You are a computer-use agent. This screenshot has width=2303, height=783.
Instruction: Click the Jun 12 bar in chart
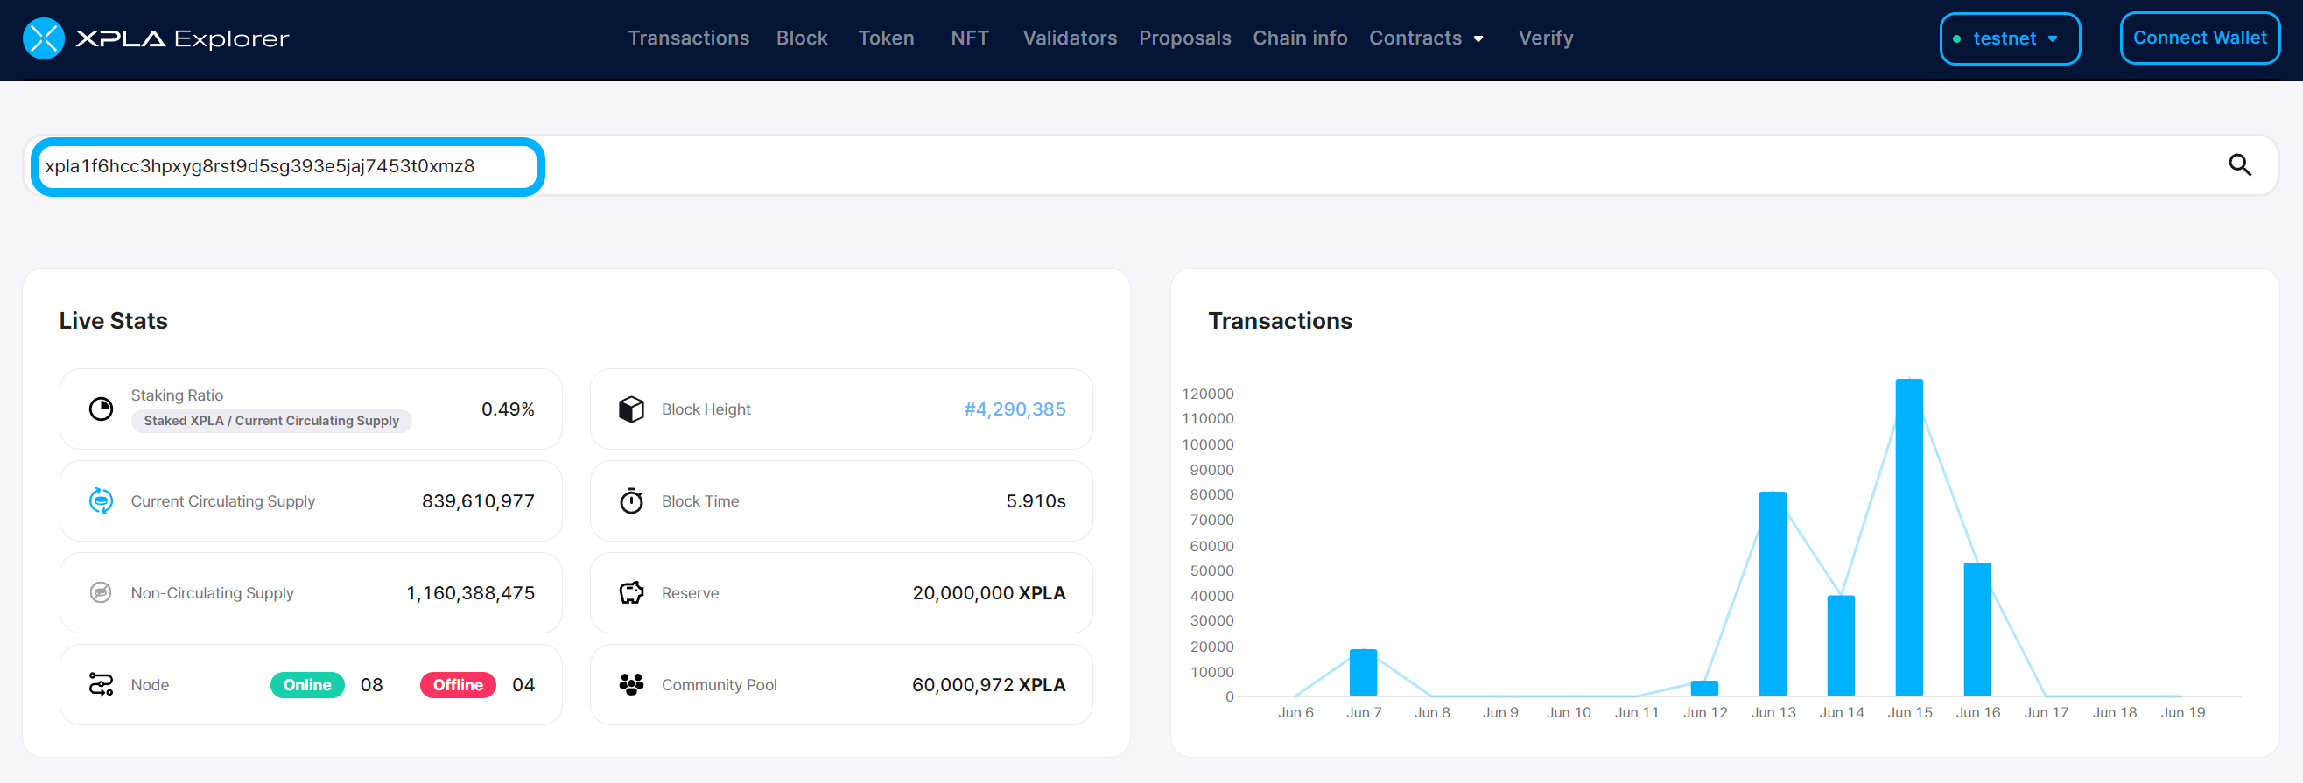tap(1705, 689)
